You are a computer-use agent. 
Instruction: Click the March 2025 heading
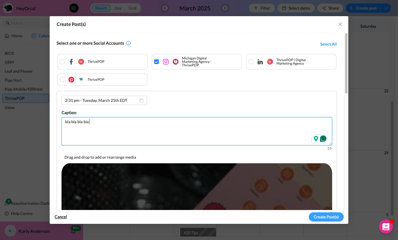click(x=195, y=8)
